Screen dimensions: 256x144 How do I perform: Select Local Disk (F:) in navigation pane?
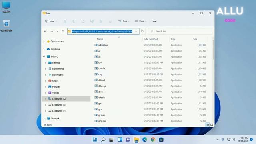click(x=59, y=111)
